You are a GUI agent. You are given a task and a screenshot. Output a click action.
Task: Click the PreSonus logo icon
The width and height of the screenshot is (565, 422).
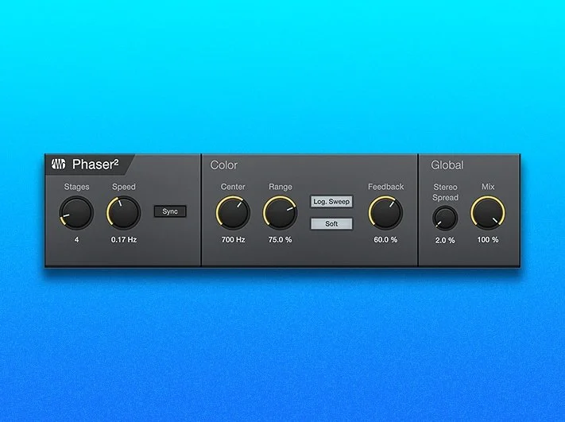pyautogui.click(x=58, y=164)
